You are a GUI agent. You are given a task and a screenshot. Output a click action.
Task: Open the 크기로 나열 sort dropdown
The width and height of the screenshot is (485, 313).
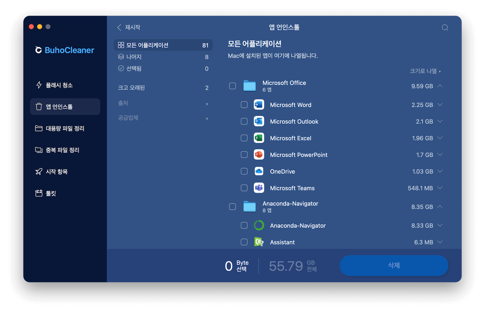pos(425,71)
